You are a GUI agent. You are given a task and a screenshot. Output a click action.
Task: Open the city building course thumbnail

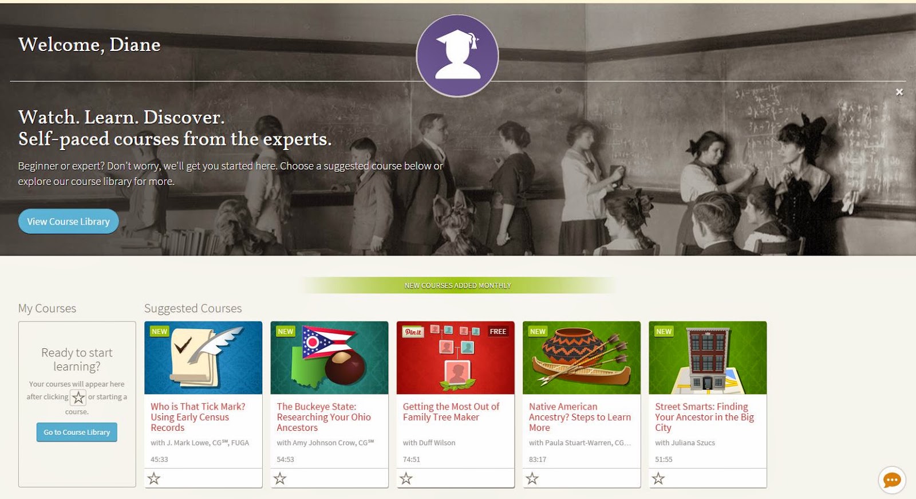click(708, 357)
